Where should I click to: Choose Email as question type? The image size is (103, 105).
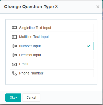coord(52,64)
